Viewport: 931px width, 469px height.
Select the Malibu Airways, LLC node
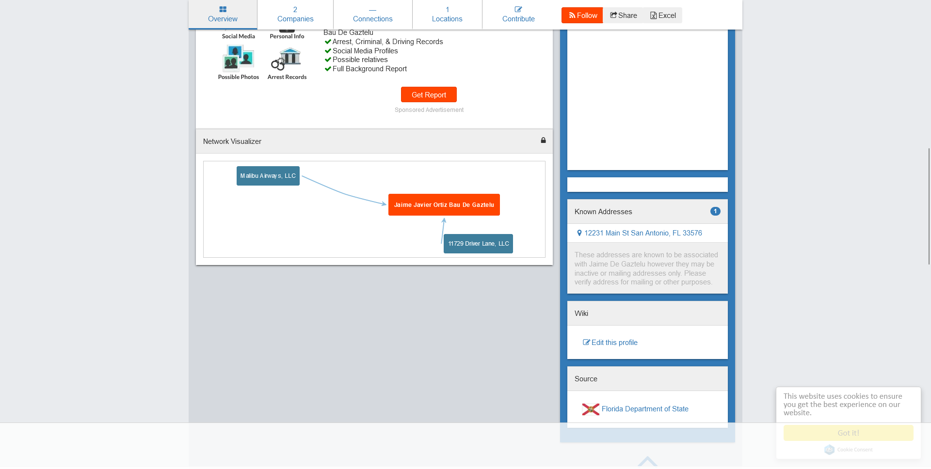268,176
